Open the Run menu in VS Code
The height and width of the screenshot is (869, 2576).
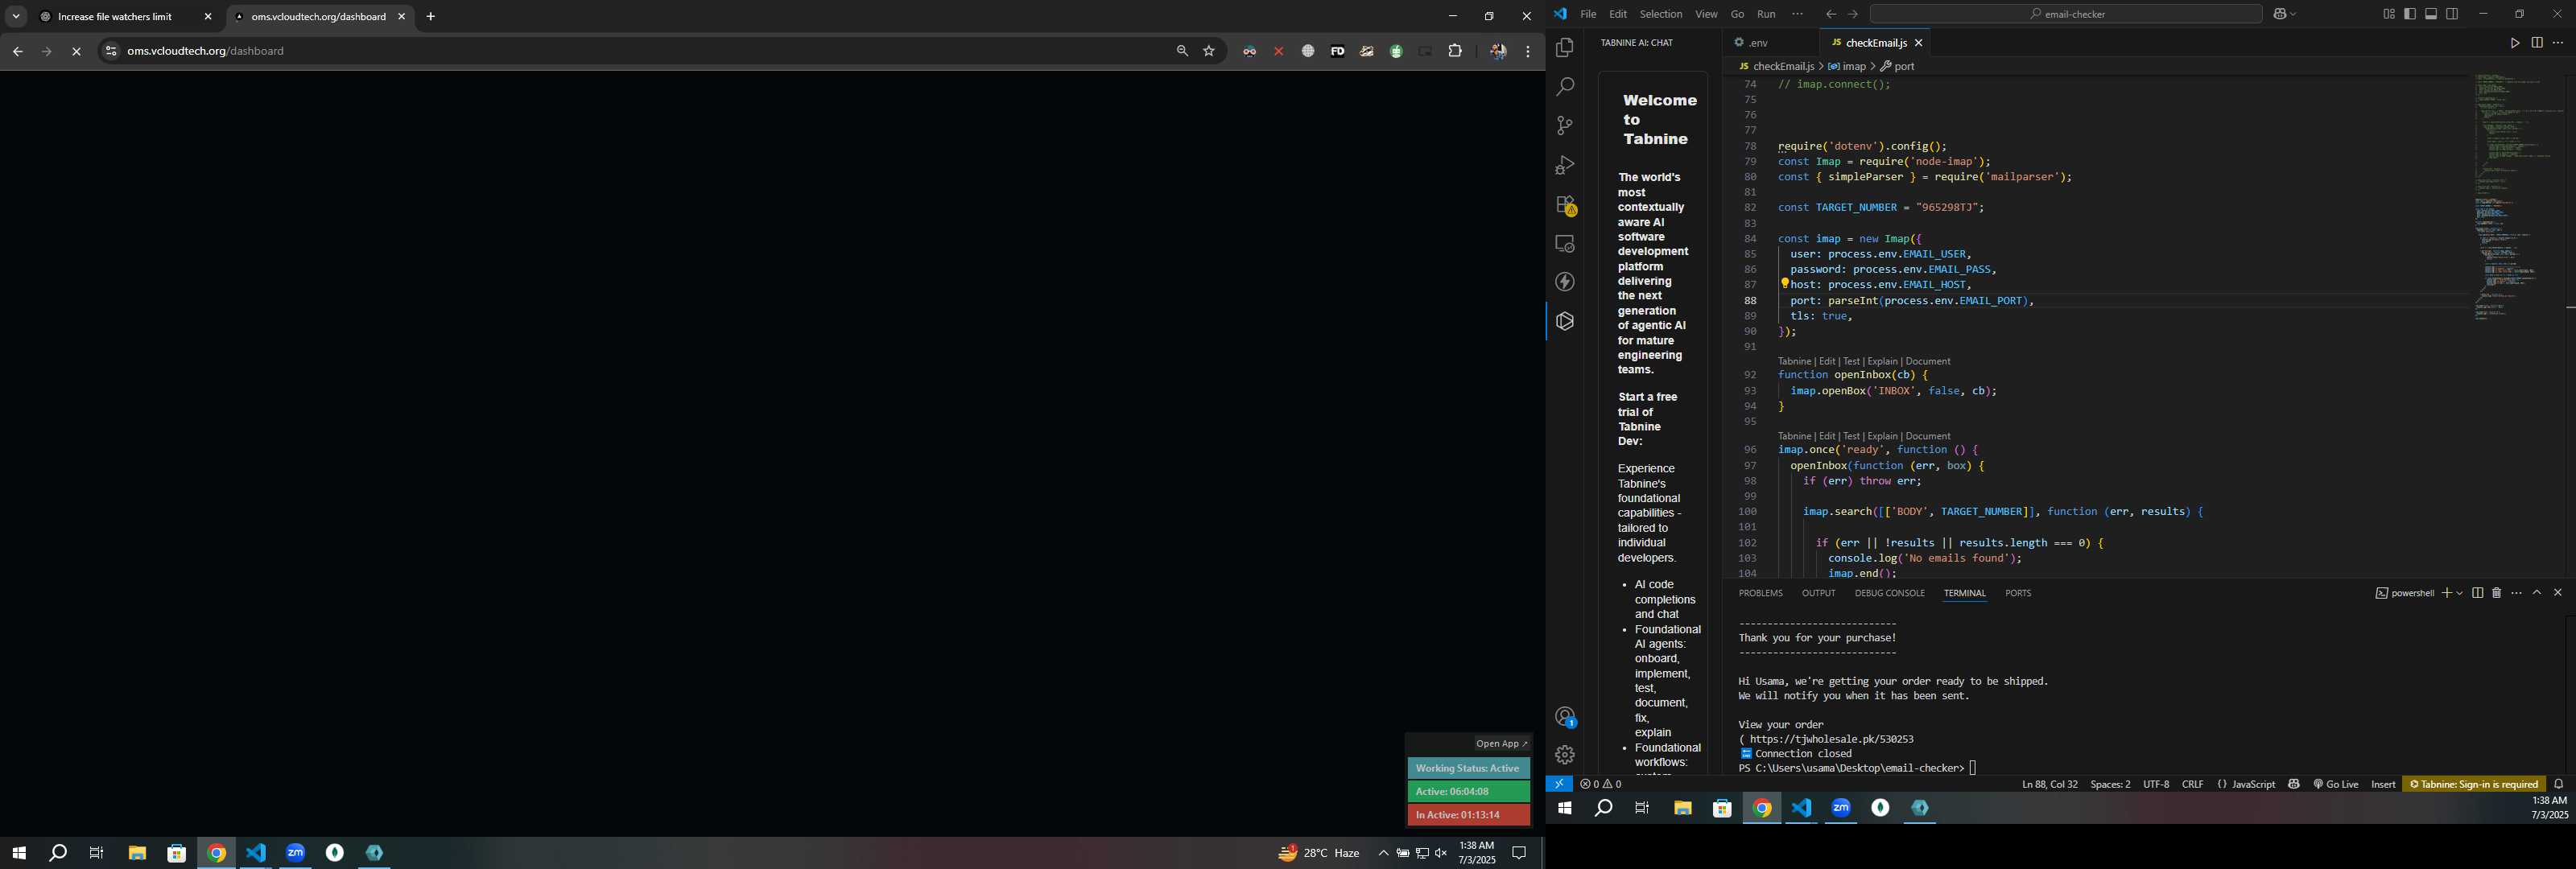(x=1766, y=14)
